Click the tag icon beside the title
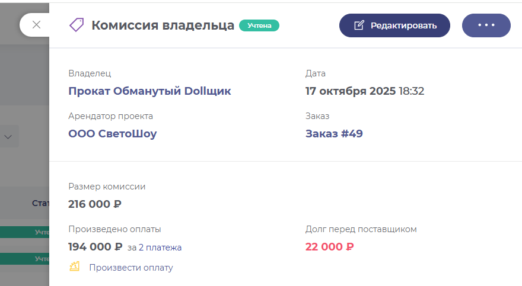The image size is (522, 286). 77,25
